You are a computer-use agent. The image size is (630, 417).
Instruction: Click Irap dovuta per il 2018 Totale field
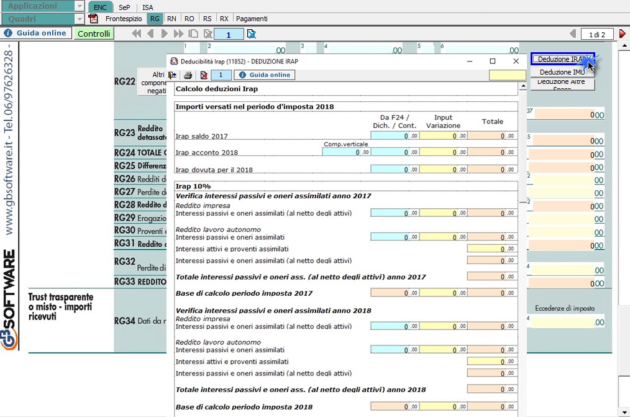pyautogui.click(x=491, y=169)
